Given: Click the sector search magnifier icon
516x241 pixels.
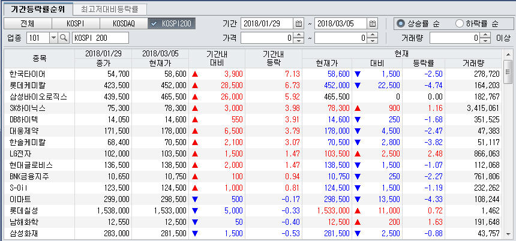Looking at the screenshot, I should coord(63,38).
